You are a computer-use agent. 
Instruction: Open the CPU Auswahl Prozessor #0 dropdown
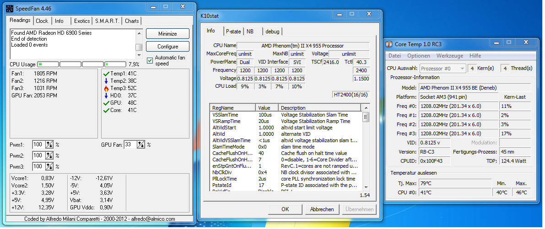click(x=443, y=69)
